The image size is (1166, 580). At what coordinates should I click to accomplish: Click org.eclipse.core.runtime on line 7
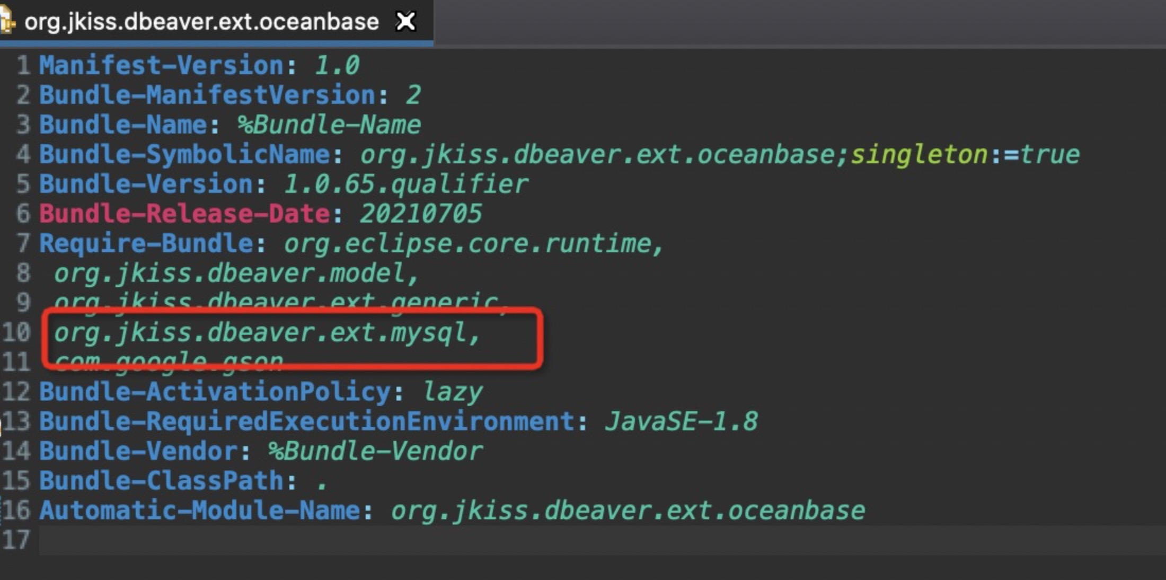tap(468, 244)
